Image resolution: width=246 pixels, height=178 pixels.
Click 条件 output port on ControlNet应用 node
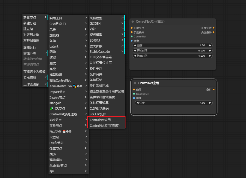point(214,90)
